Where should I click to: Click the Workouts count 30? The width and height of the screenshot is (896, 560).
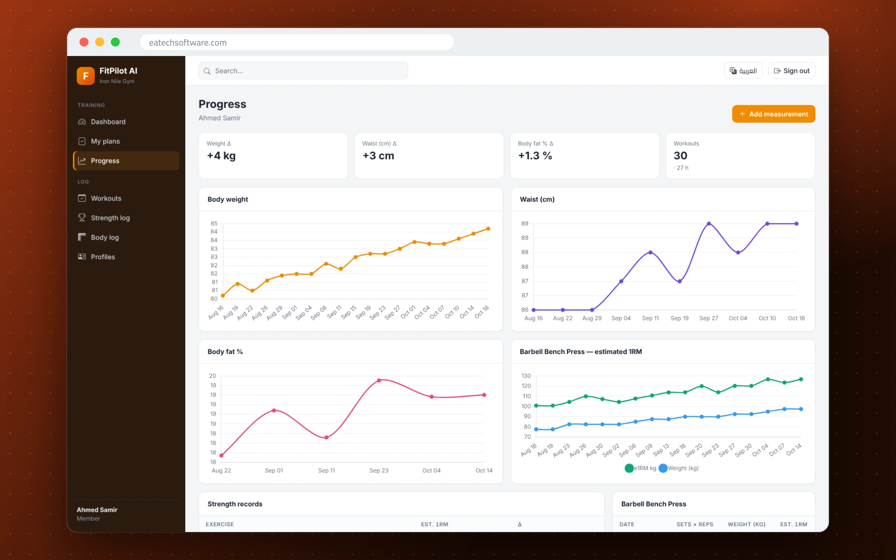(x=680, y=156)
